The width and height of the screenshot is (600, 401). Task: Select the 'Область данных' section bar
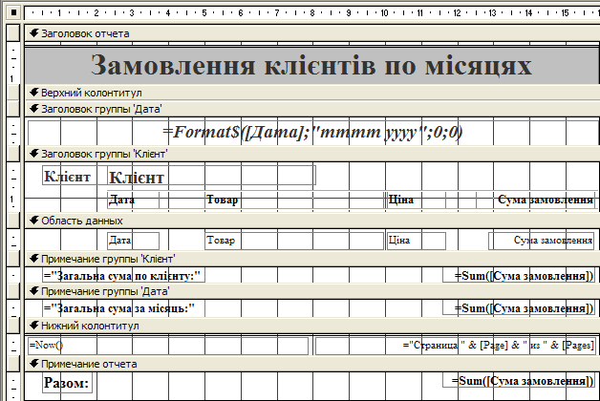312,221
